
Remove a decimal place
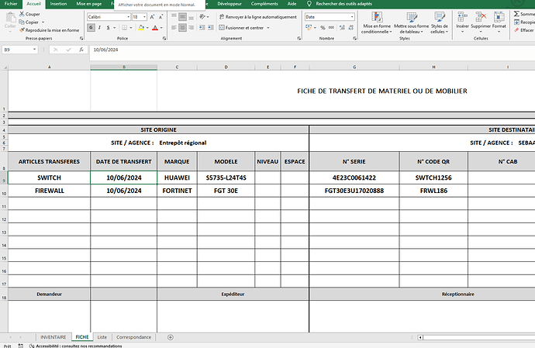pyautogui.click(x=350, y=28)
